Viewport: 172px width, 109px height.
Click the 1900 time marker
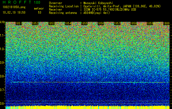pos(167,23)
